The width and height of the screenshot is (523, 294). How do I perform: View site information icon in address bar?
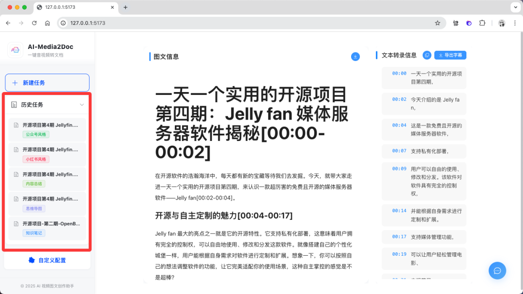tap(63, 23)
